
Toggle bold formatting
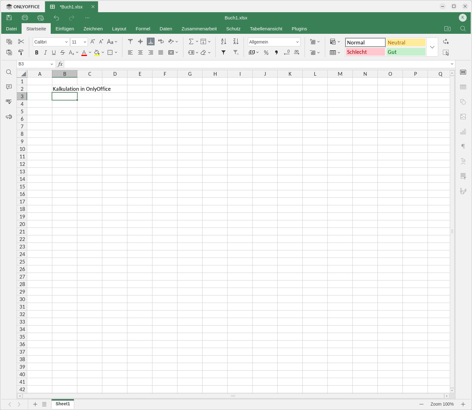pos(37,53)
